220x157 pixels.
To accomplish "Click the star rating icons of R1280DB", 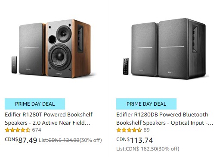I will pyautogui.click(x=129, y=130).
